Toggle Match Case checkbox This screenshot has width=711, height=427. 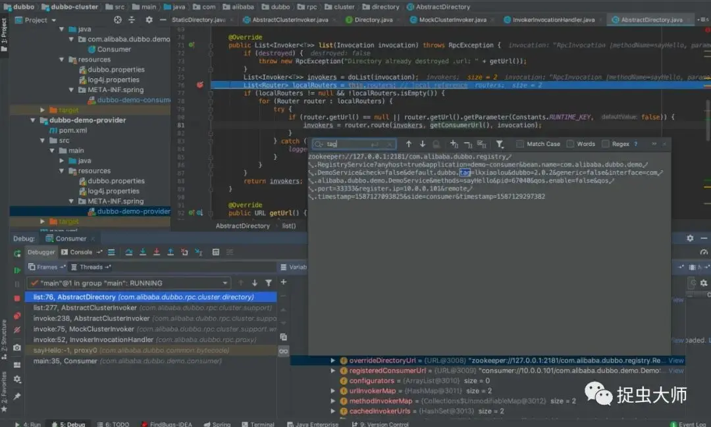point(520,144)
